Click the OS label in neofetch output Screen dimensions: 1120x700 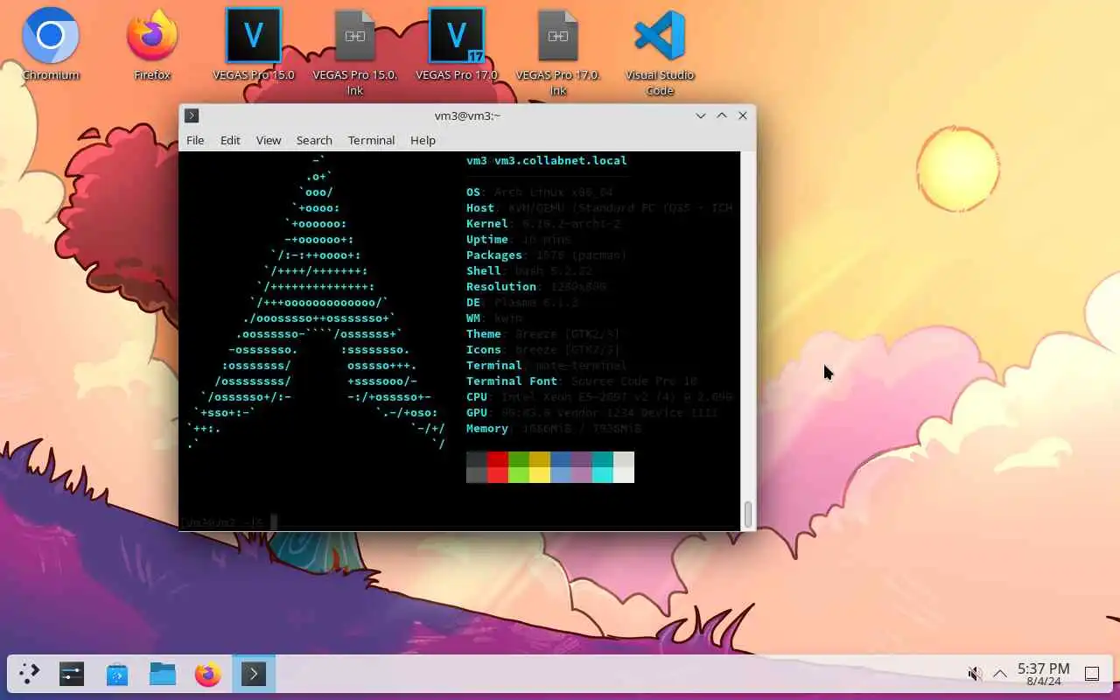[473, 192]
